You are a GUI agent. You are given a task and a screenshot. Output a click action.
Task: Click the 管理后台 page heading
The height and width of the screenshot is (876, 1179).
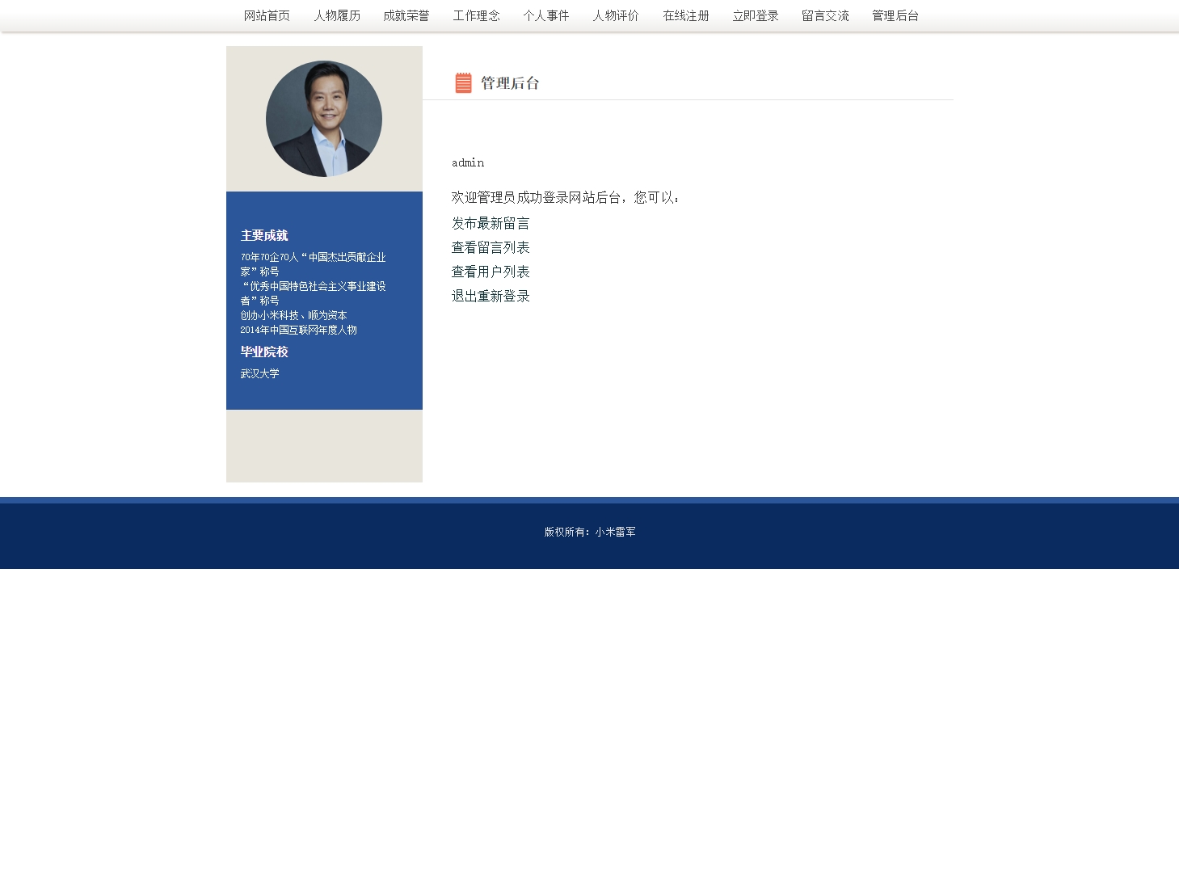tap(510, 82)
